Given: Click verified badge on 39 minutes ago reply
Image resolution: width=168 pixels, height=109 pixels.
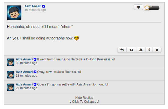Looking at the screenshot, I should [35, 59].
